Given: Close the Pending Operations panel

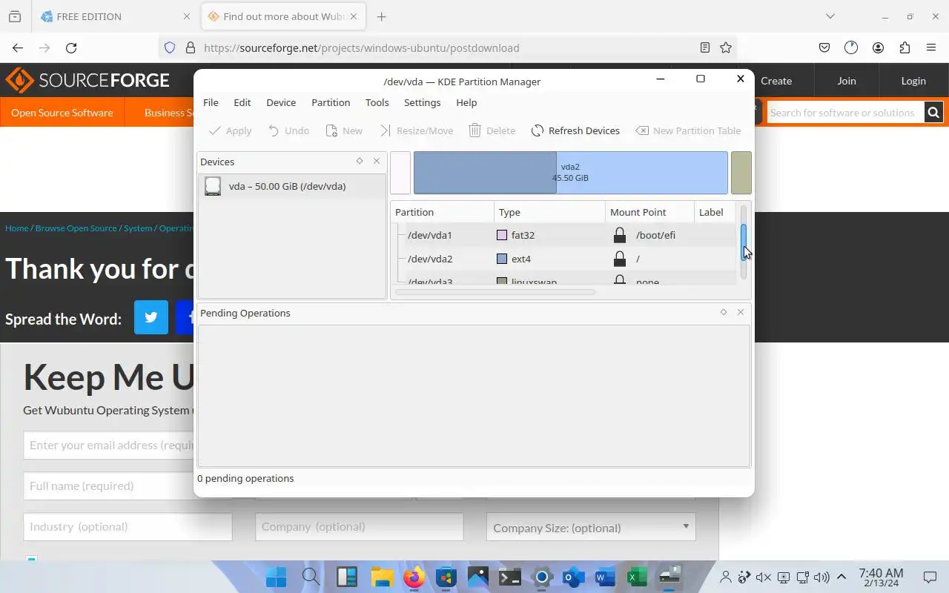Looking at the screenshot, I should click(741, 312).
